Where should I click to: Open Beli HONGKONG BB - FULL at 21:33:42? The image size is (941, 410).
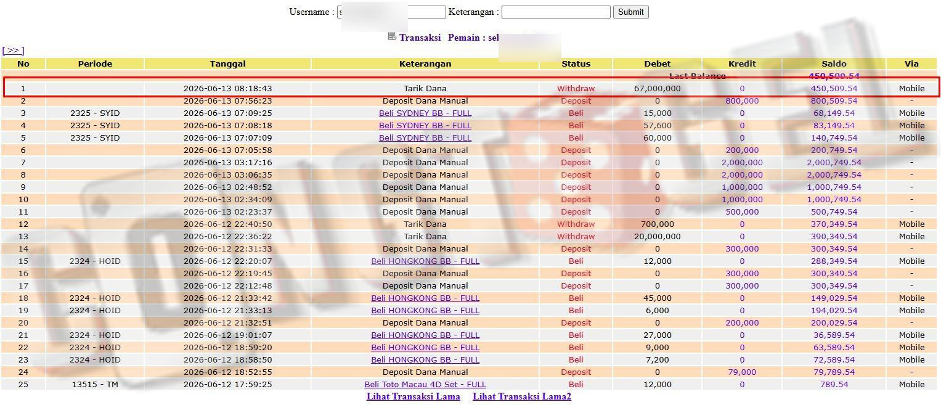425,298
